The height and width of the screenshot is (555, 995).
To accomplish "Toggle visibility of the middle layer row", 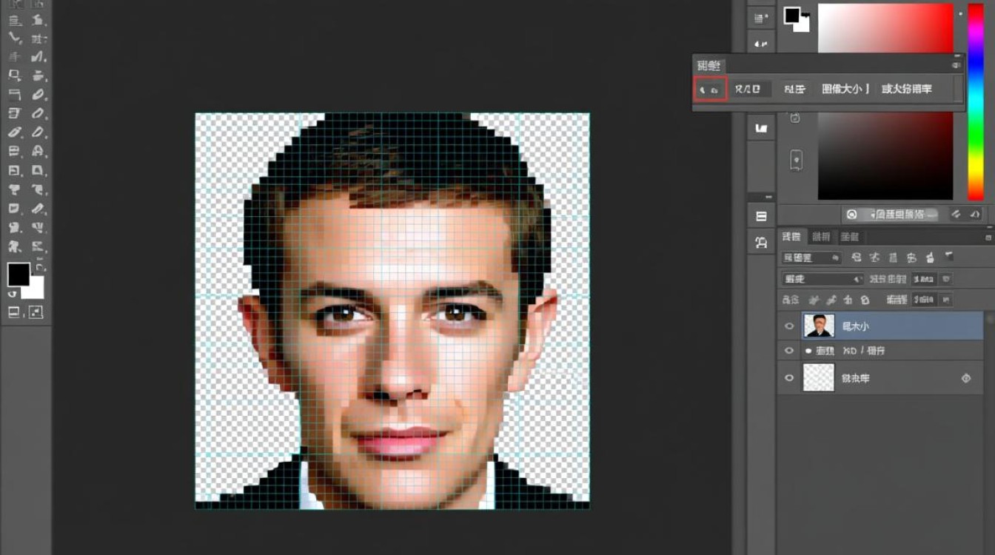I will (789, 351).
